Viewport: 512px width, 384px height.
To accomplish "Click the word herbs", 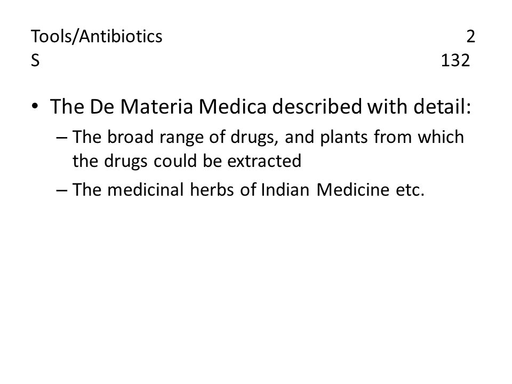I will pos(212,190).
